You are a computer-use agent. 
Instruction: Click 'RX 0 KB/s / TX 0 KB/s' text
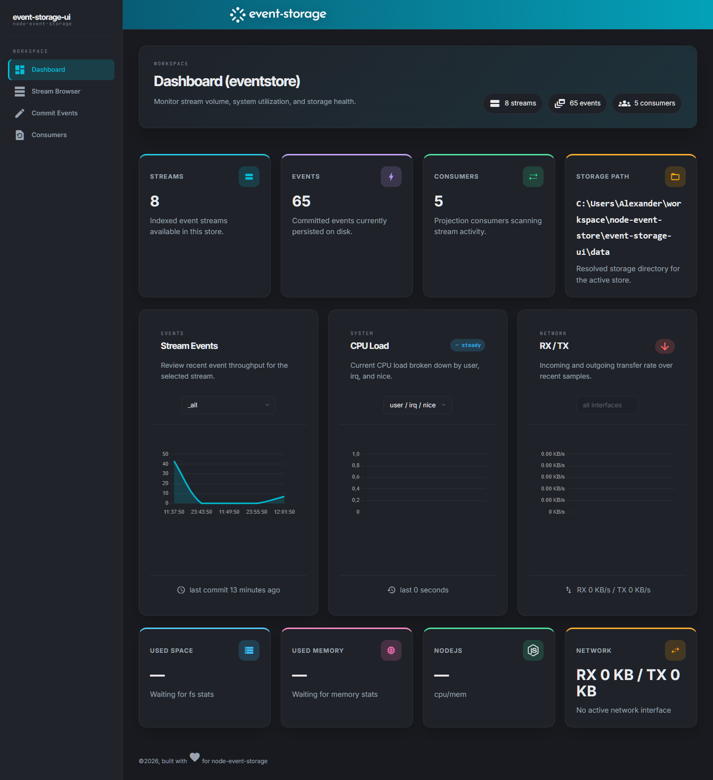pos(614,590)
